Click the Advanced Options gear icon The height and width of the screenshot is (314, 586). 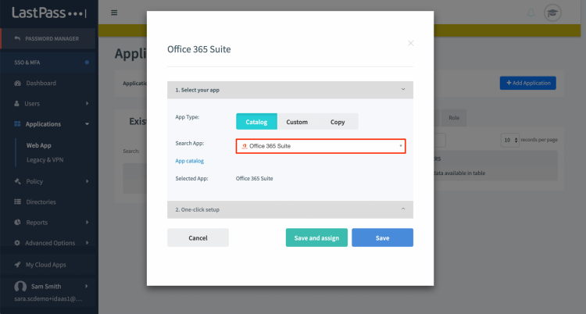(17, 243)
